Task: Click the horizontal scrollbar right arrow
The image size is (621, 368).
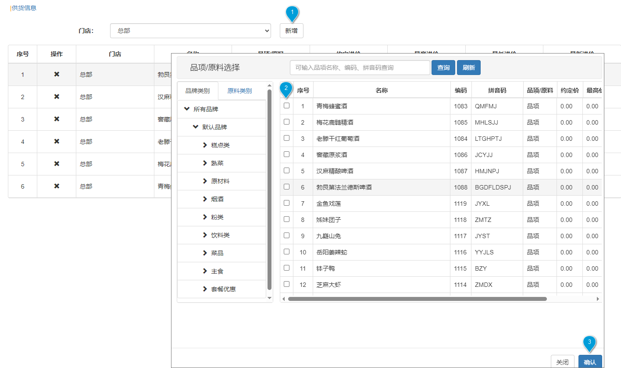Action: [x=598, y=299]
